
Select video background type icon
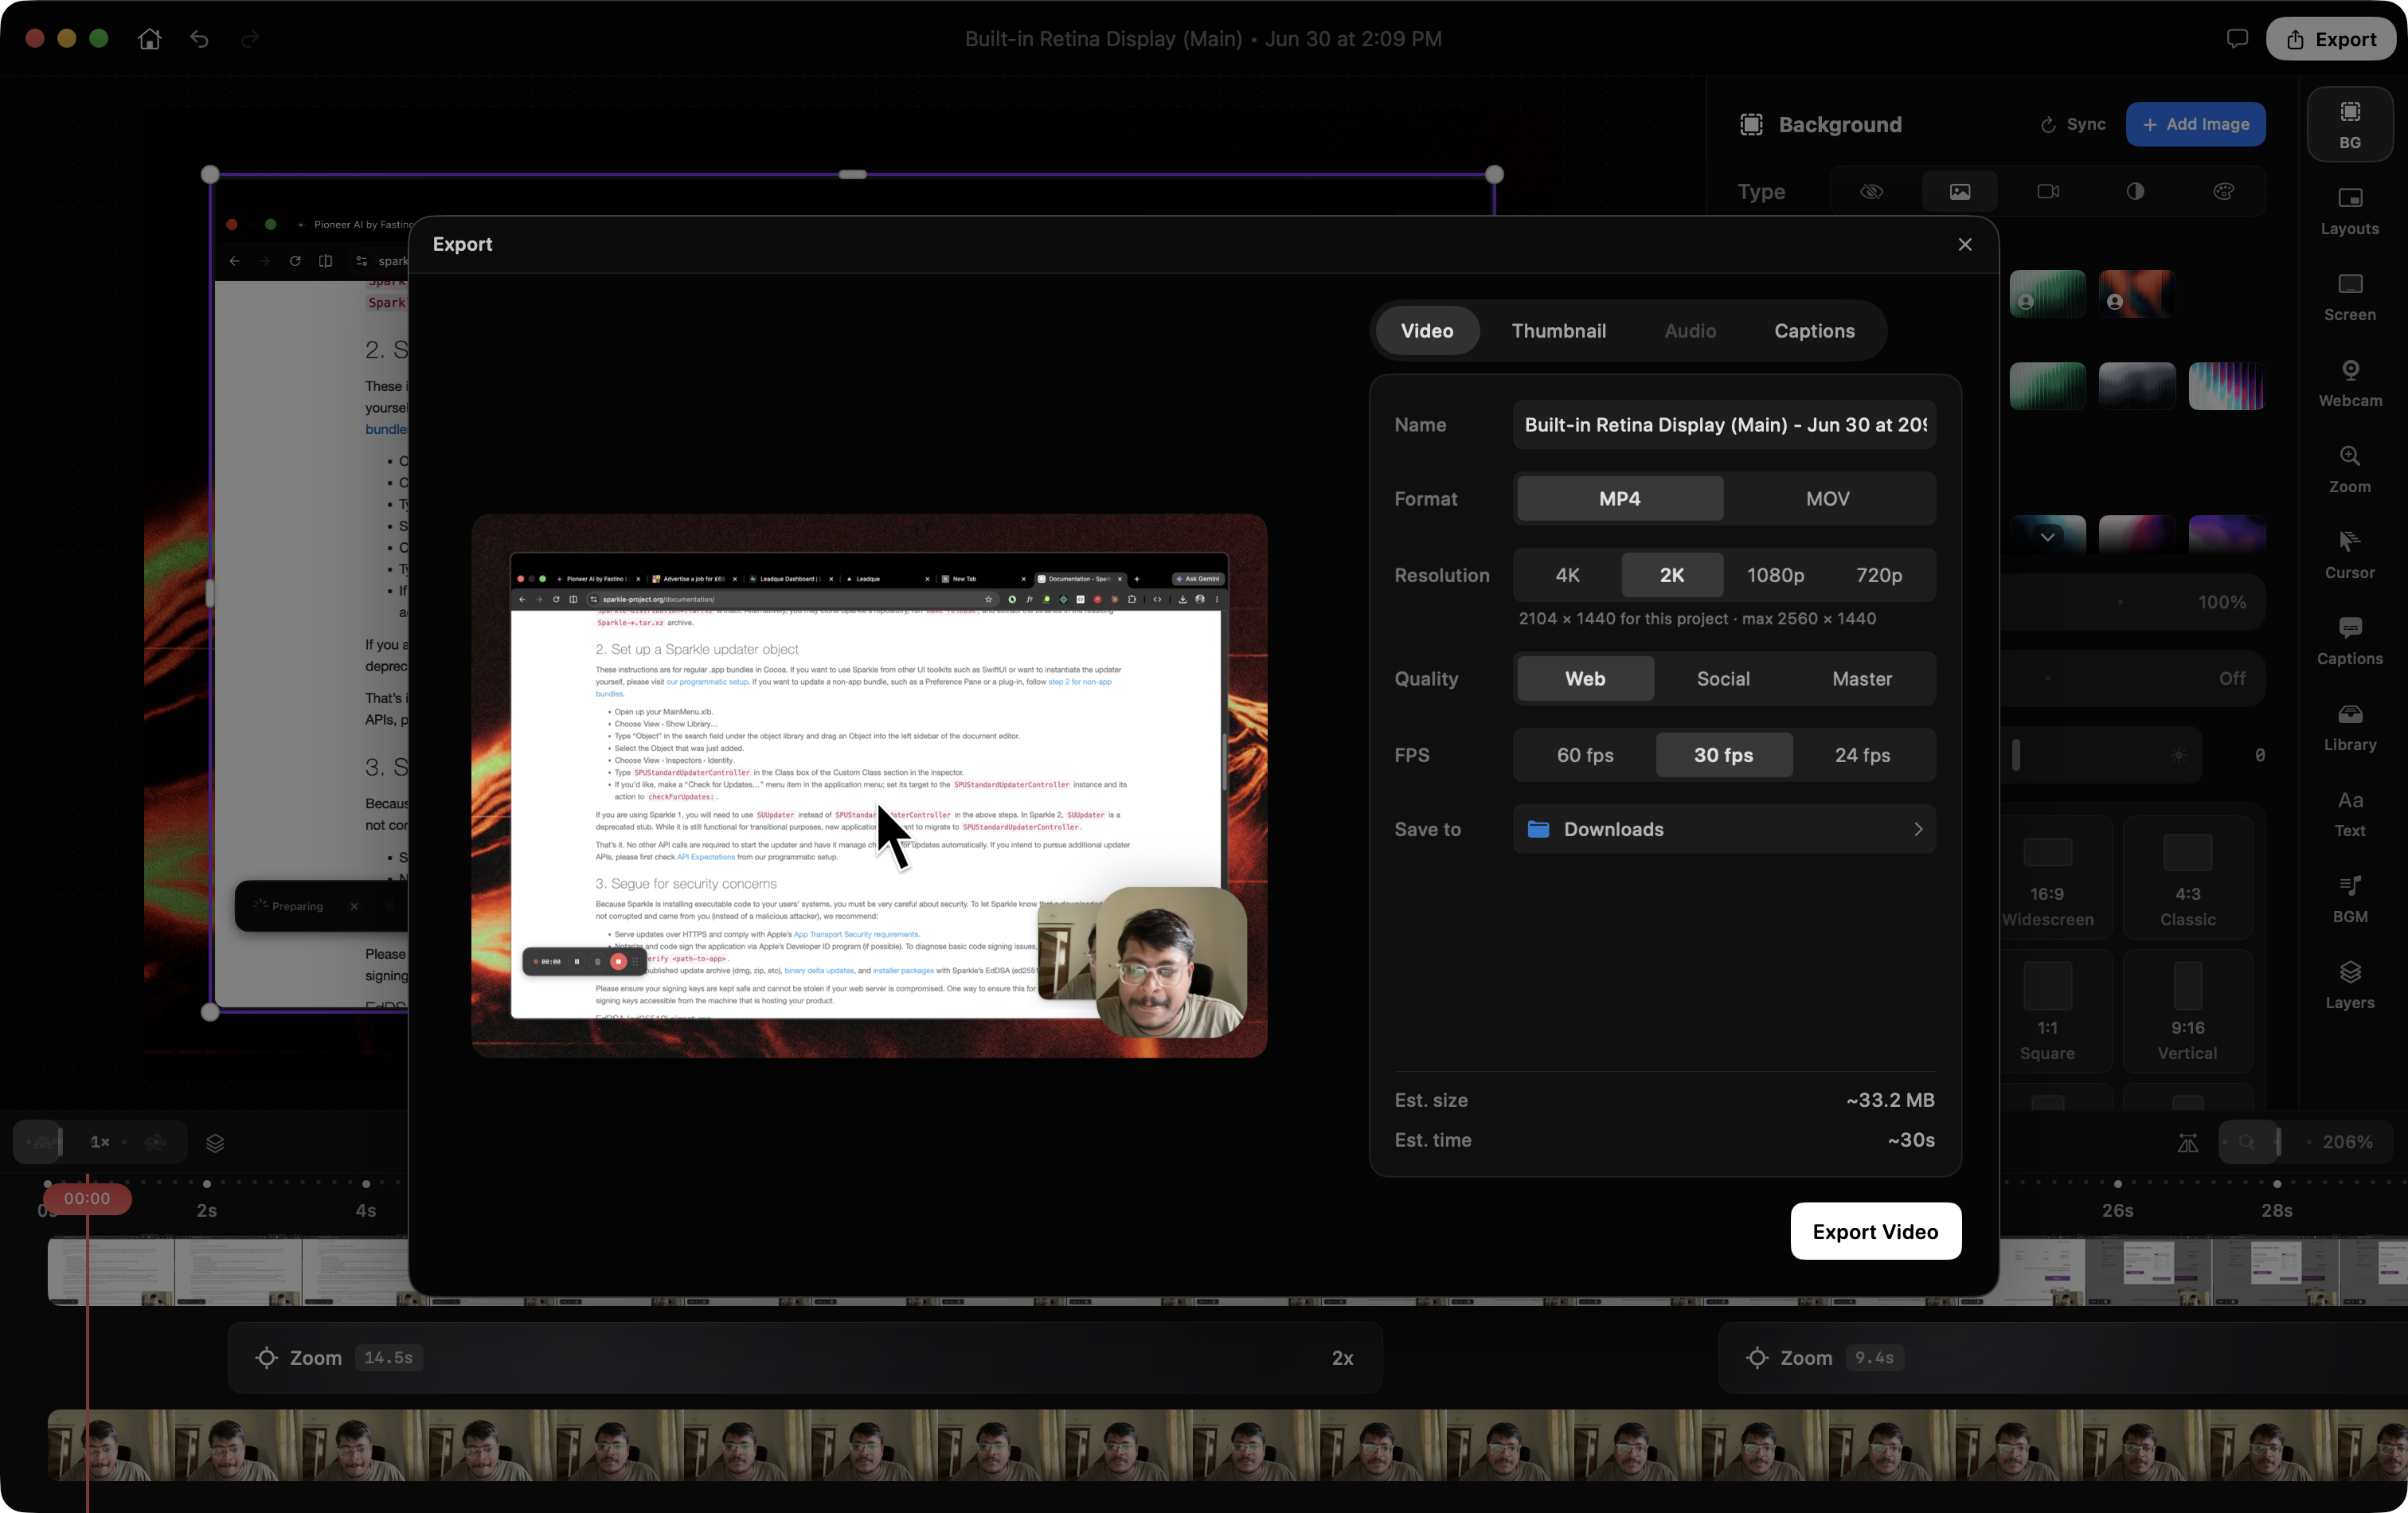[x=2047, y=191]
